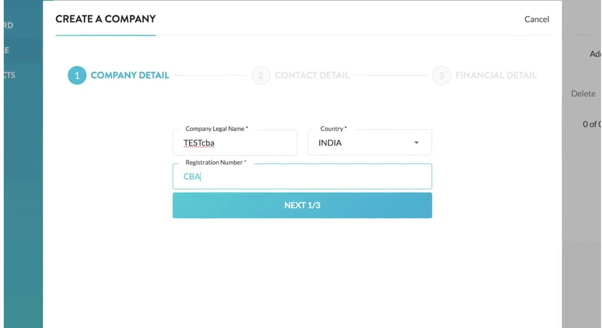Screen dimensions: 602x328
Task: Open the Country dropdown arrow
Action: point(416,143)
